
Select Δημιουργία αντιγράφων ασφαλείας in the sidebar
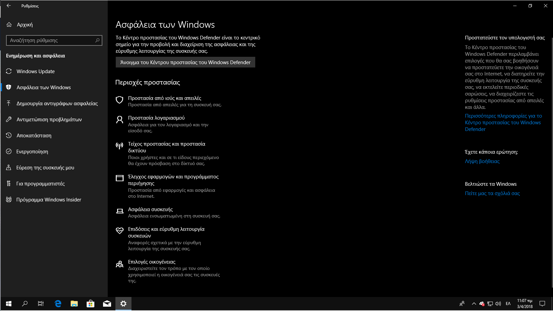pyautogui.click(x=54, y=103)
